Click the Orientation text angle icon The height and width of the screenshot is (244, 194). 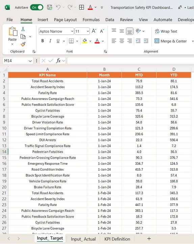138,31
